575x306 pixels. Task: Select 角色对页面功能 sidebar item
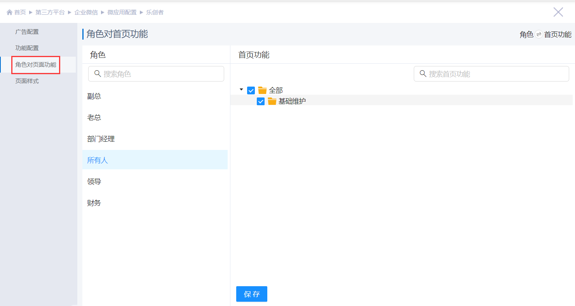pos(36,65)
